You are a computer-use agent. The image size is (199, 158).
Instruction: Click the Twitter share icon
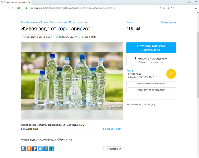click(x=40, y=149)
